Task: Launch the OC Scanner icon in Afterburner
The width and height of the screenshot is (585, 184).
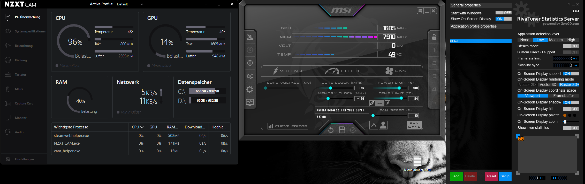Action: click(250, 76)
